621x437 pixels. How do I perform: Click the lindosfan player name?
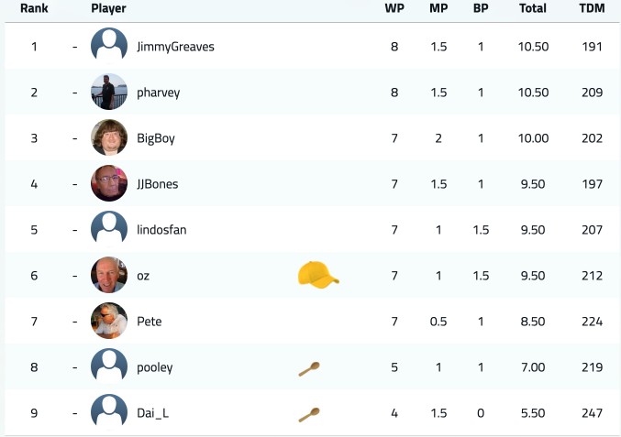161,230
